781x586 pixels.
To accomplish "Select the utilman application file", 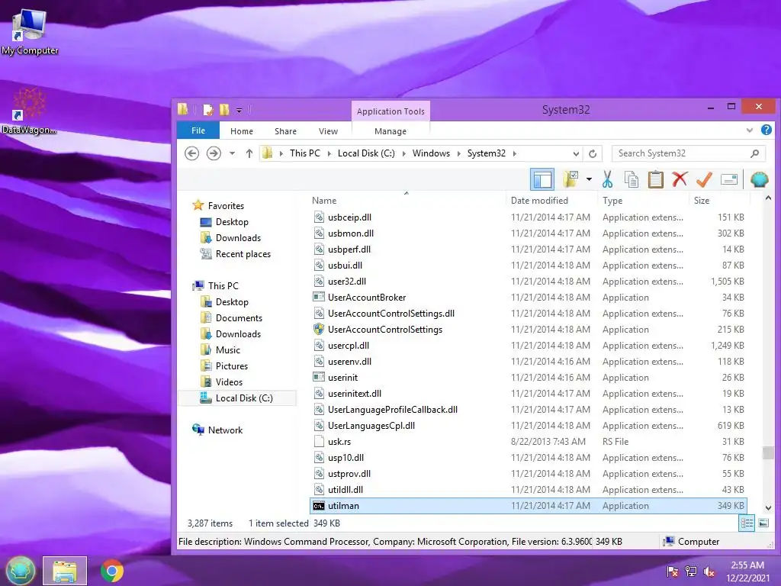I will point(528,506).
